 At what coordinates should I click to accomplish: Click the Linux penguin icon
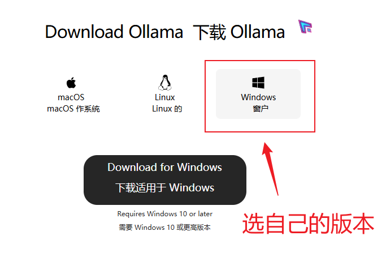coord(164,82)
